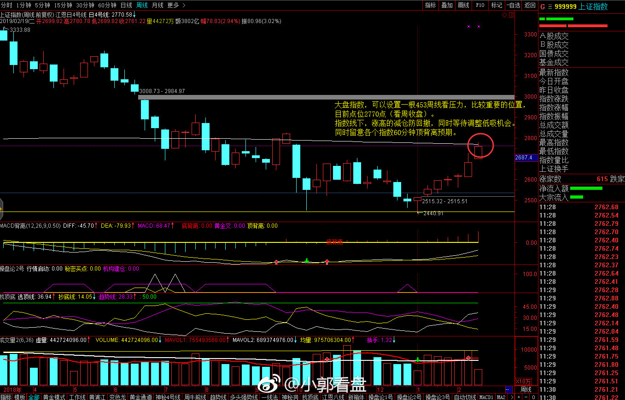Image resolution: width=625 pixels, height=400 pixels.
Task: Click the blue -- button beside 周线
Action: 508,389
